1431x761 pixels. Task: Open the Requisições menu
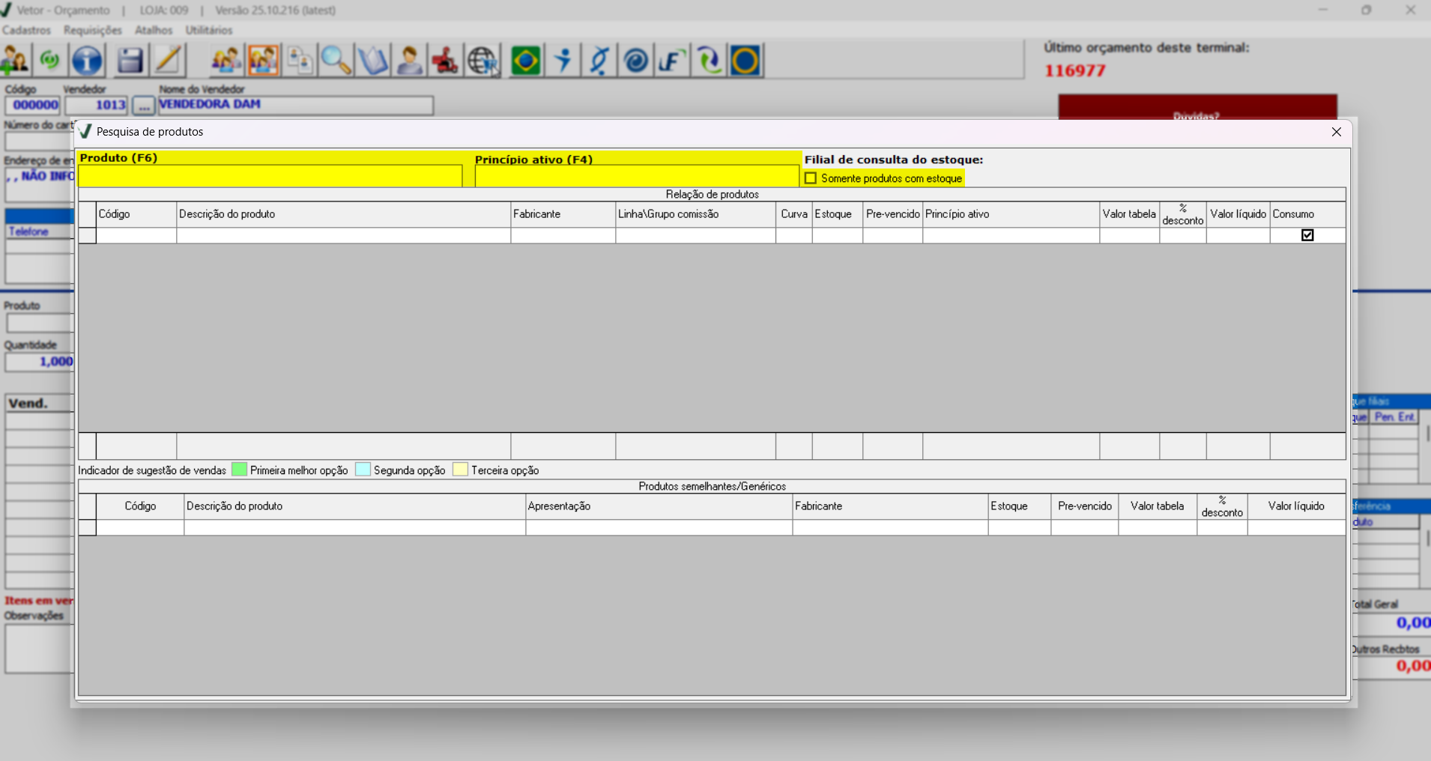[92, 30]
